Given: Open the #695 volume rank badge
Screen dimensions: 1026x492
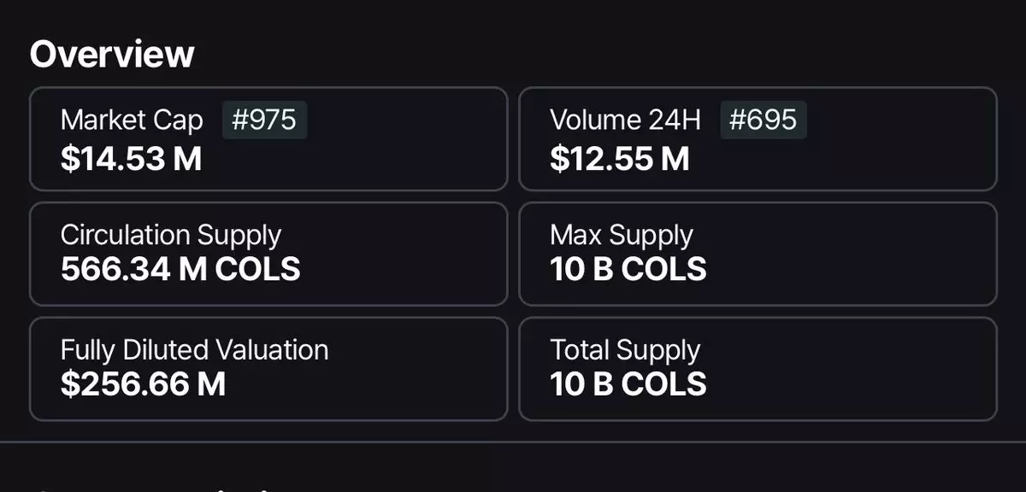Looking at the screenshot, I should click(x=763, y=120).
